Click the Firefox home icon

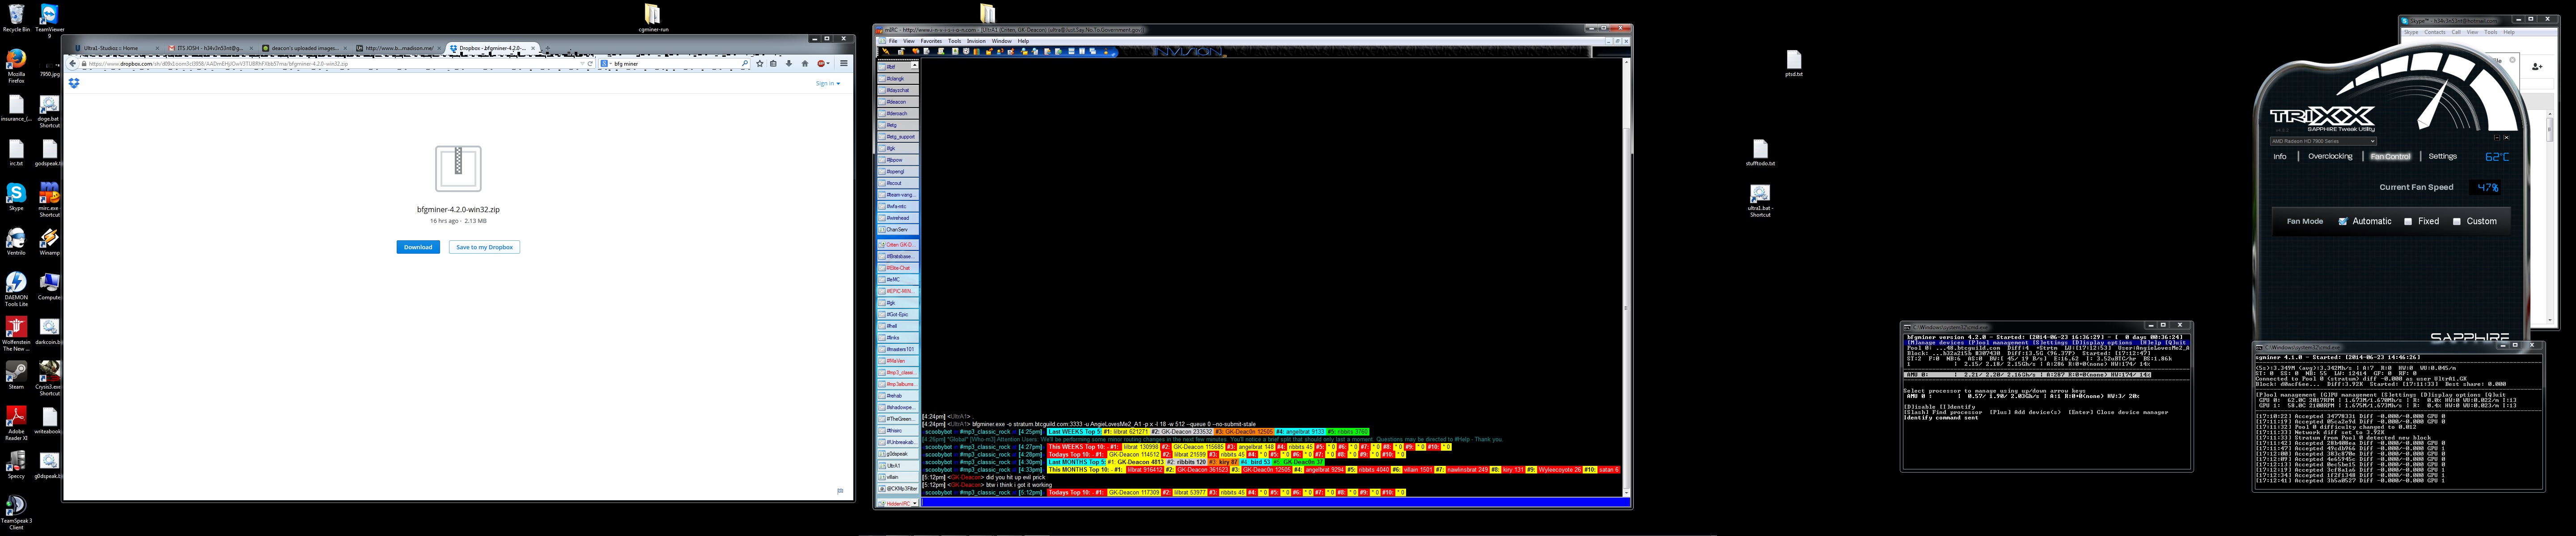805,63
